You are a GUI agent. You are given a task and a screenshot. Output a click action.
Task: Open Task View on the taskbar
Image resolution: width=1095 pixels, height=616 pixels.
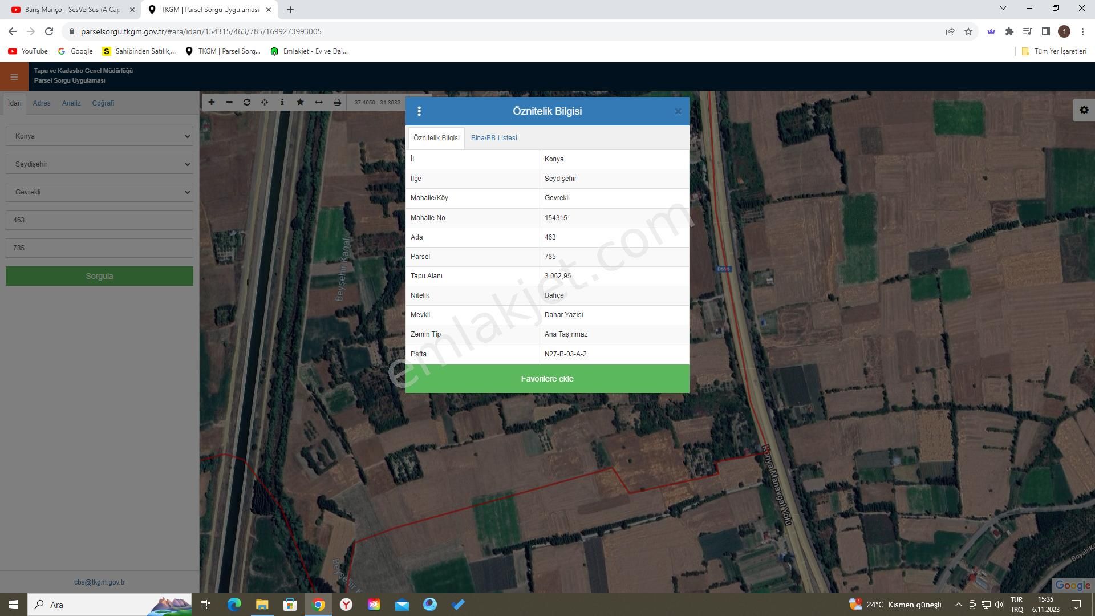pos(205,605)
